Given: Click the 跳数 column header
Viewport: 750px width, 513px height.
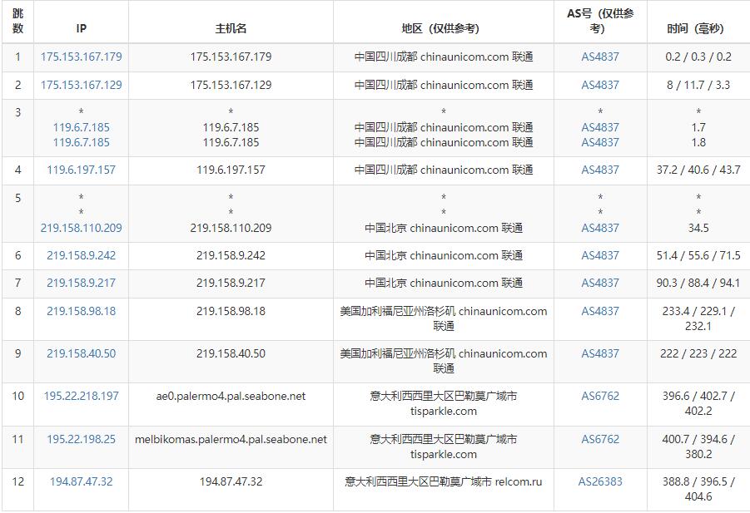Looking at the screenshot, I should pyautogui.click(x=17, y=21).
